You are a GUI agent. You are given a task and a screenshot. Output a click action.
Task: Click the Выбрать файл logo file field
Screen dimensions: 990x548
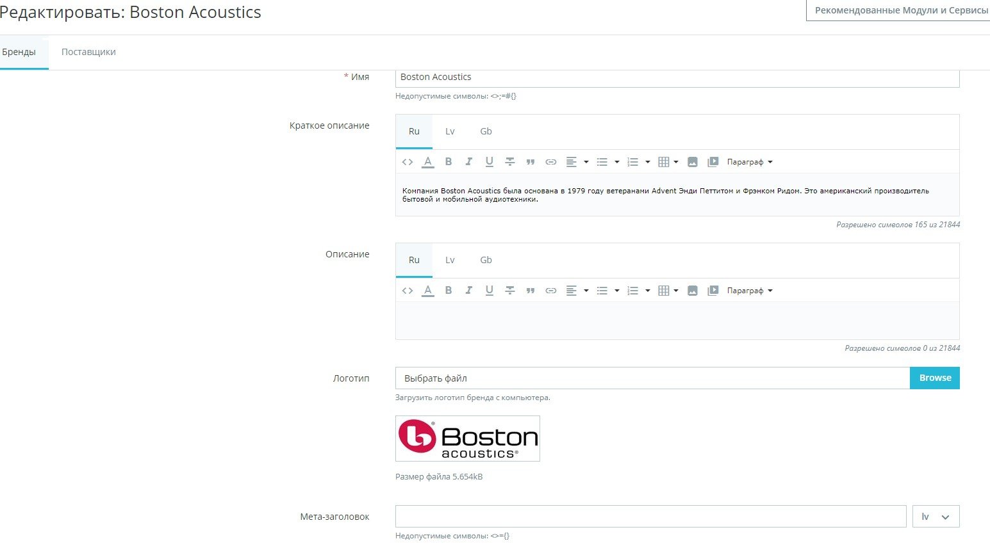point(652,378)
